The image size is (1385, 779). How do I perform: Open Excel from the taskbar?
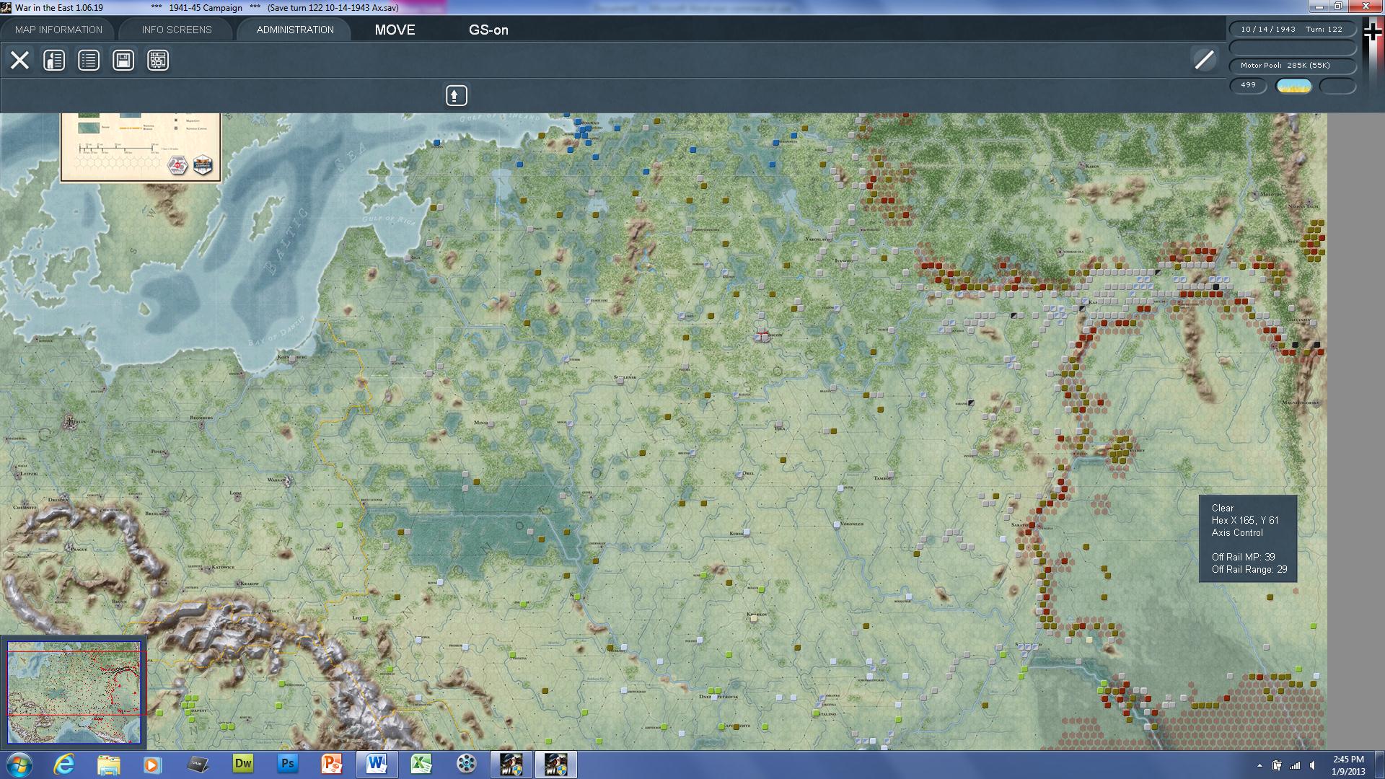(x=421, y=765)
